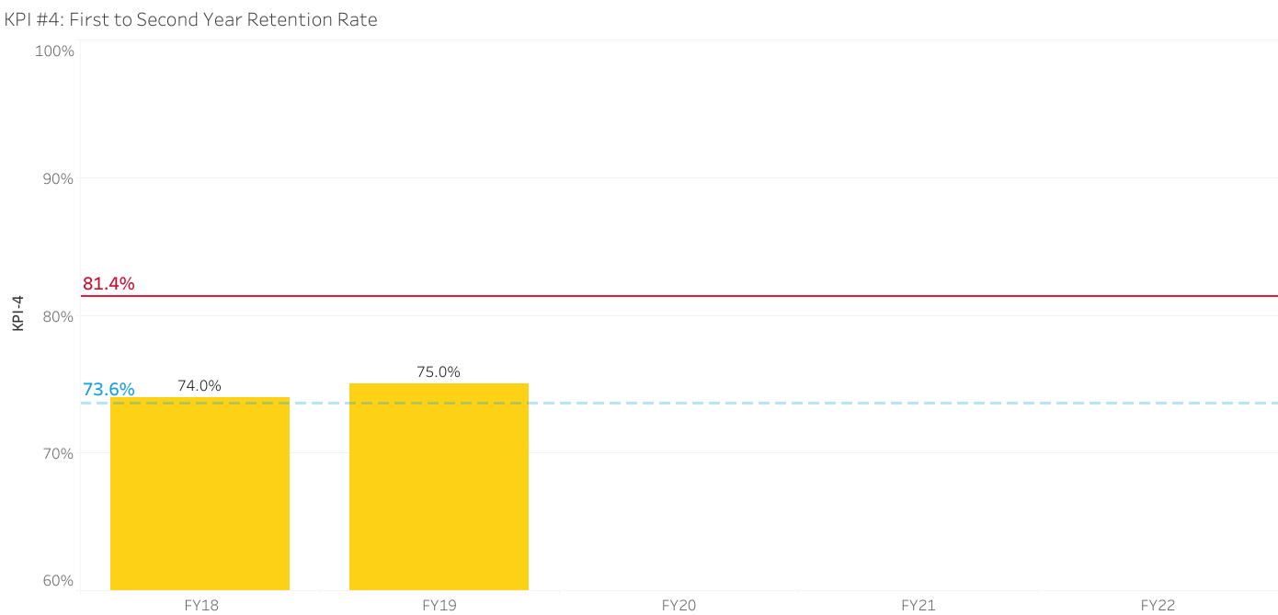Click the 60% y-axis tick label
Viewport: 1278px width, 615px height.
[x=57, y=580]
